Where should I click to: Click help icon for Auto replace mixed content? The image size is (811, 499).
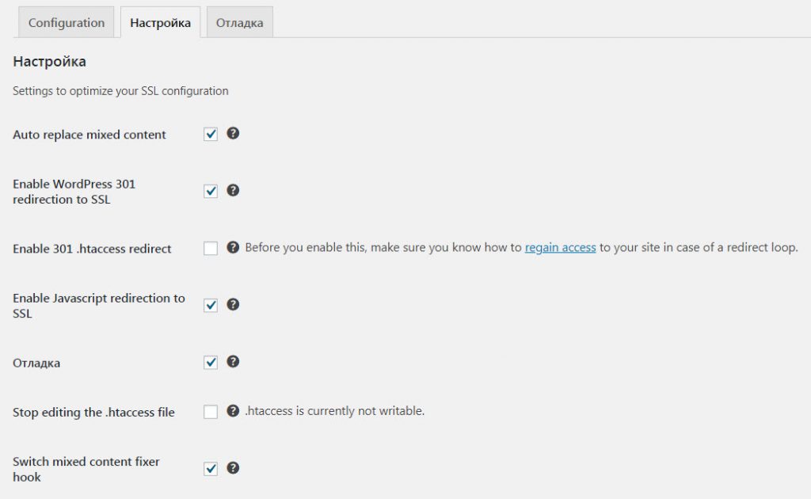tap(233, 133)
